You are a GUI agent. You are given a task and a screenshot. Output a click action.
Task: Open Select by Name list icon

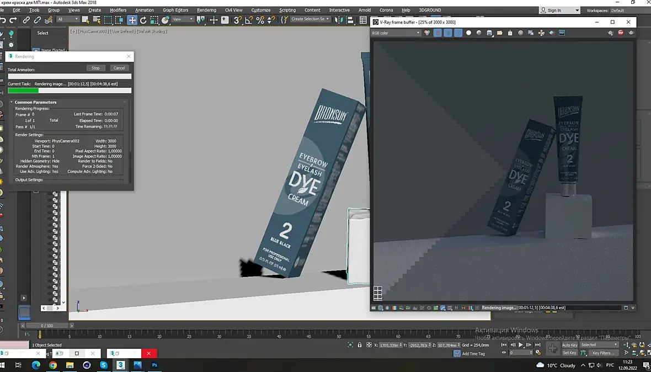[x=97, y=19]
